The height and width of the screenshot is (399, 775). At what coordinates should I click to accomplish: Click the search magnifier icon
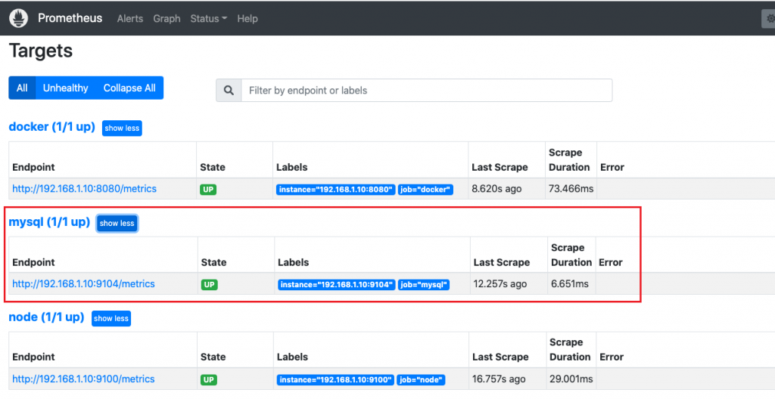[x=229, y=91]
